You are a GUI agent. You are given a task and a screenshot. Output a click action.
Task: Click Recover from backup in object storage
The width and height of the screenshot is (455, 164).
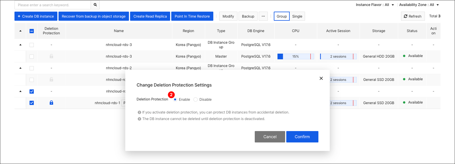tap(94, 16)
